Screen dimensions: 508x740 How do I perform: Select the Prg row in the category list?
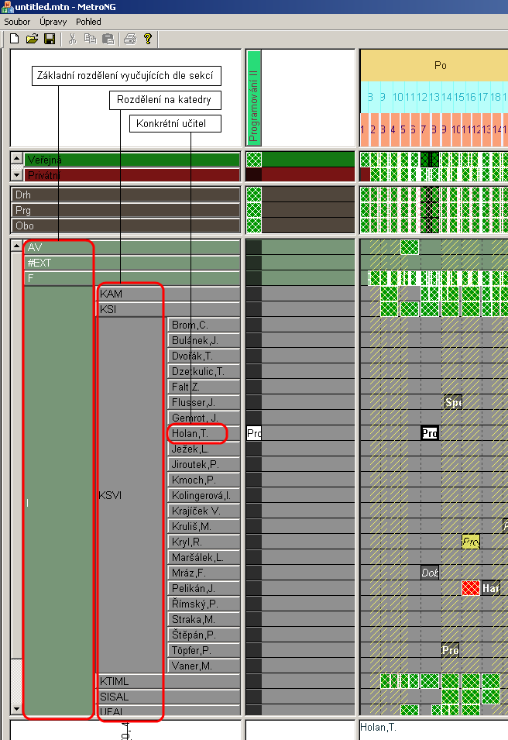124,210
